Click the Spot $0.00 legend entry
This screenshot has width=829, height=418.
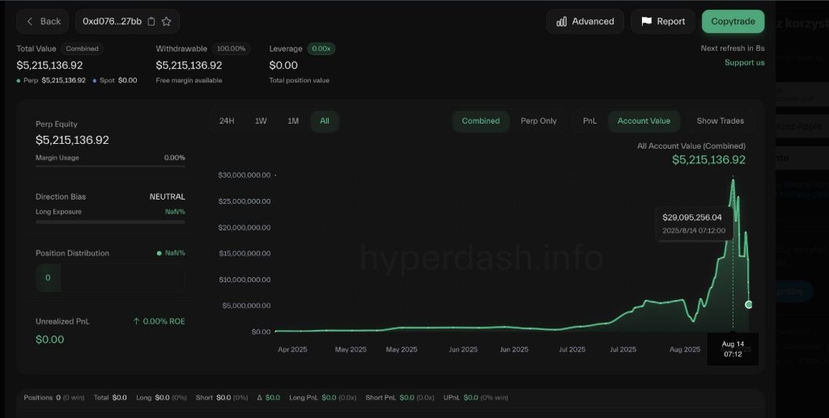[x=115, y=80]
